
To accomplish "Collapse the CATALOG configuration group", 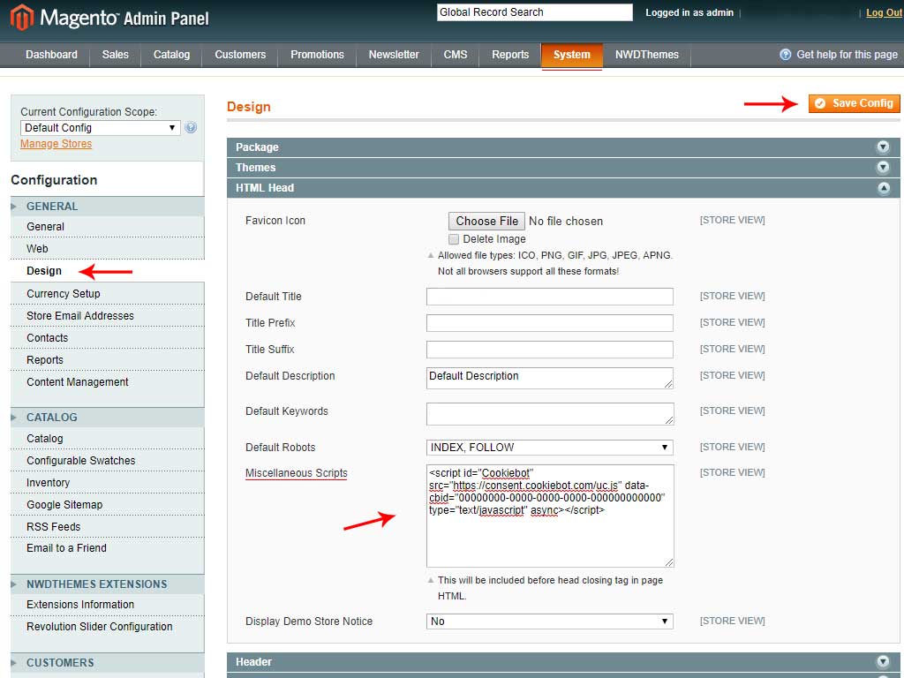I will (x=107, y=417).
